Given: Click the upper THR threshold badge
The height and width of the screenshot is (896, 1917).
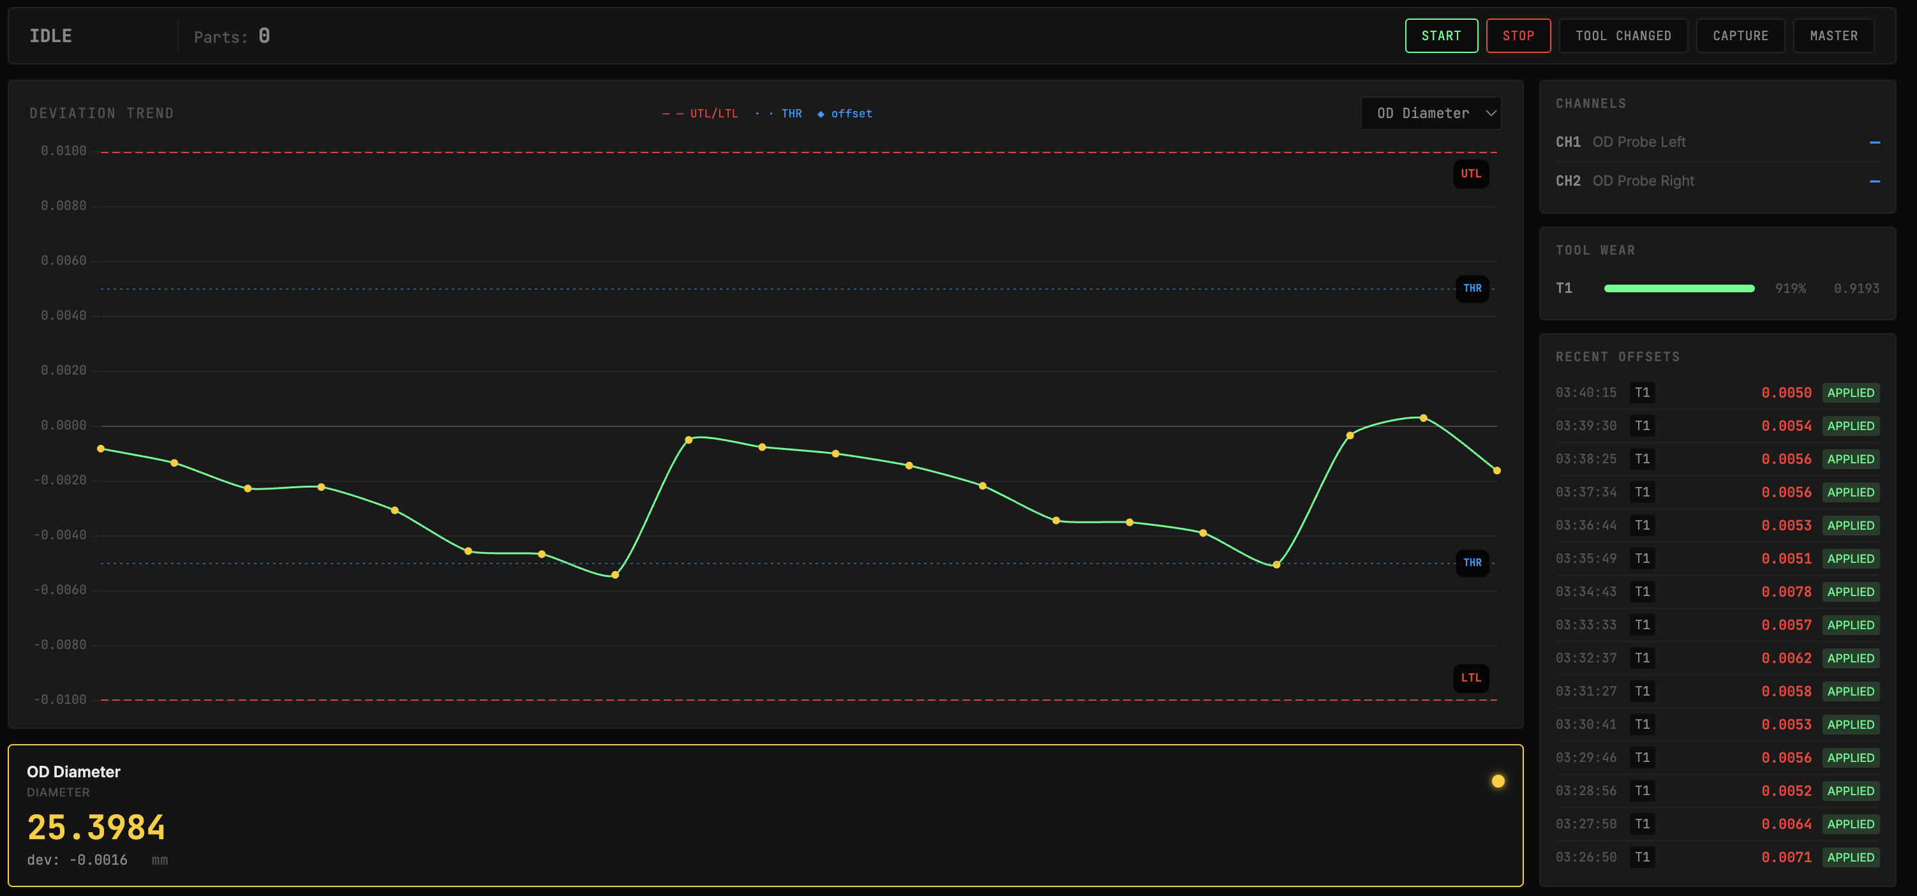Looking at the screenshot, I should pos(1471,288).
